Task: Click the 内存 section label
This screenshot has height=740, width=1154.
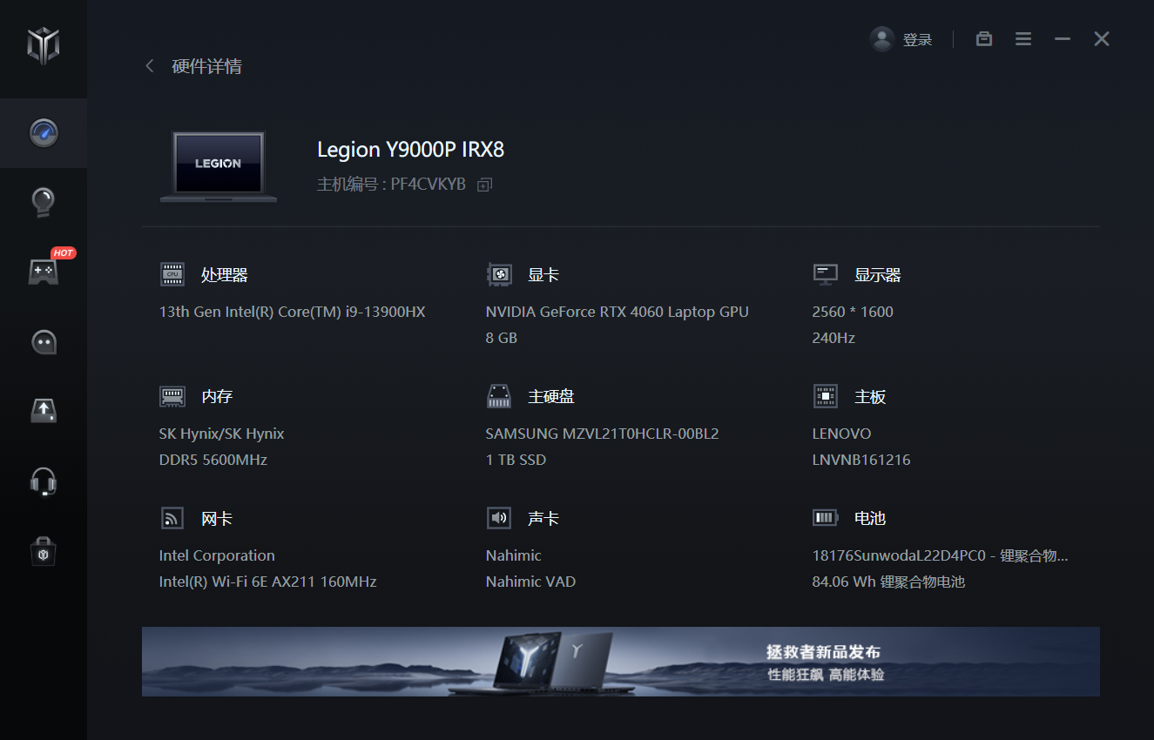Action: pos(217,397)
